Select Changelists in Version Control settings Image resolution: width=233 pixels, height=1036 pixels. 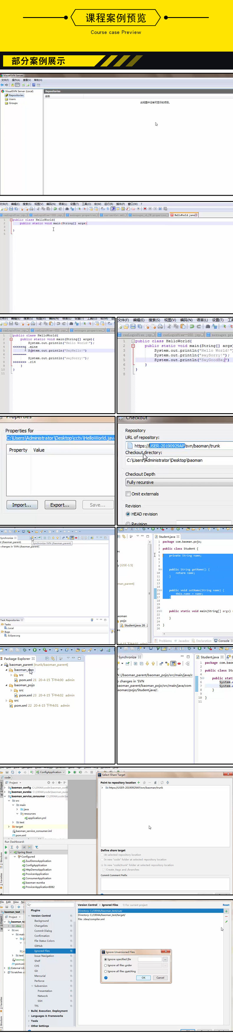tap(41, 926)
